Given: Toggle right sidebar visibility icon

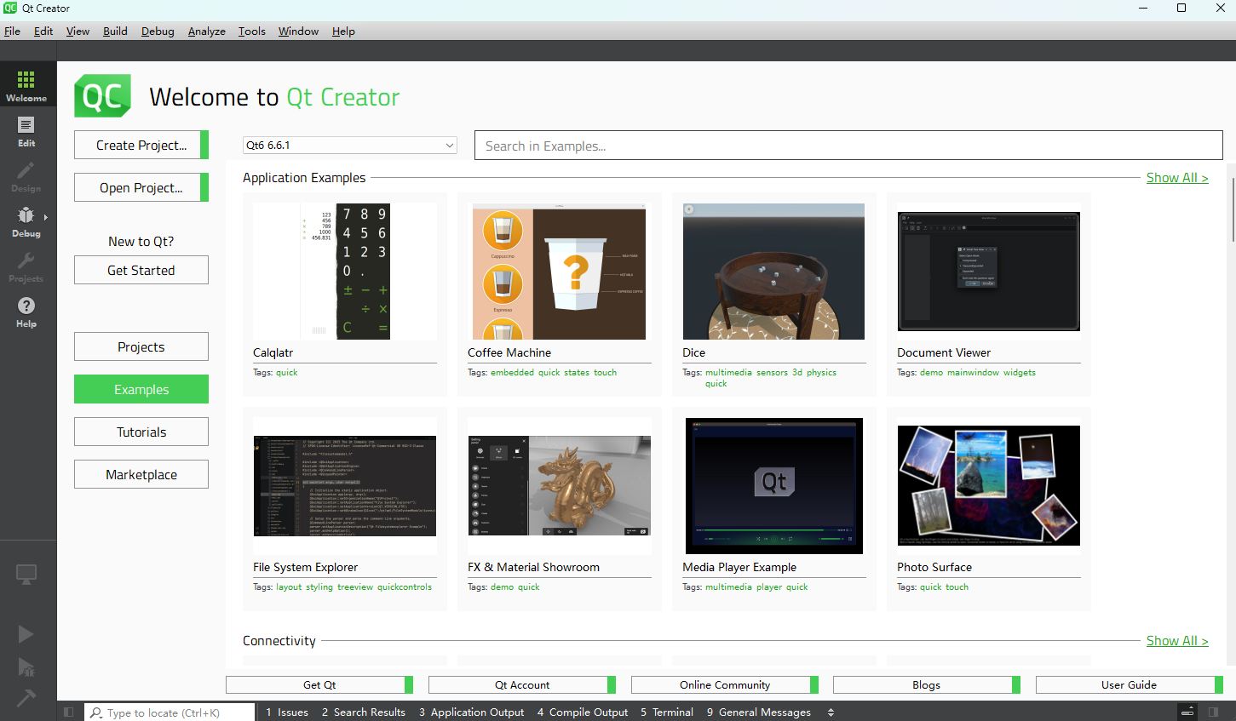Looking at the screenshot, I should (1214, 712).
